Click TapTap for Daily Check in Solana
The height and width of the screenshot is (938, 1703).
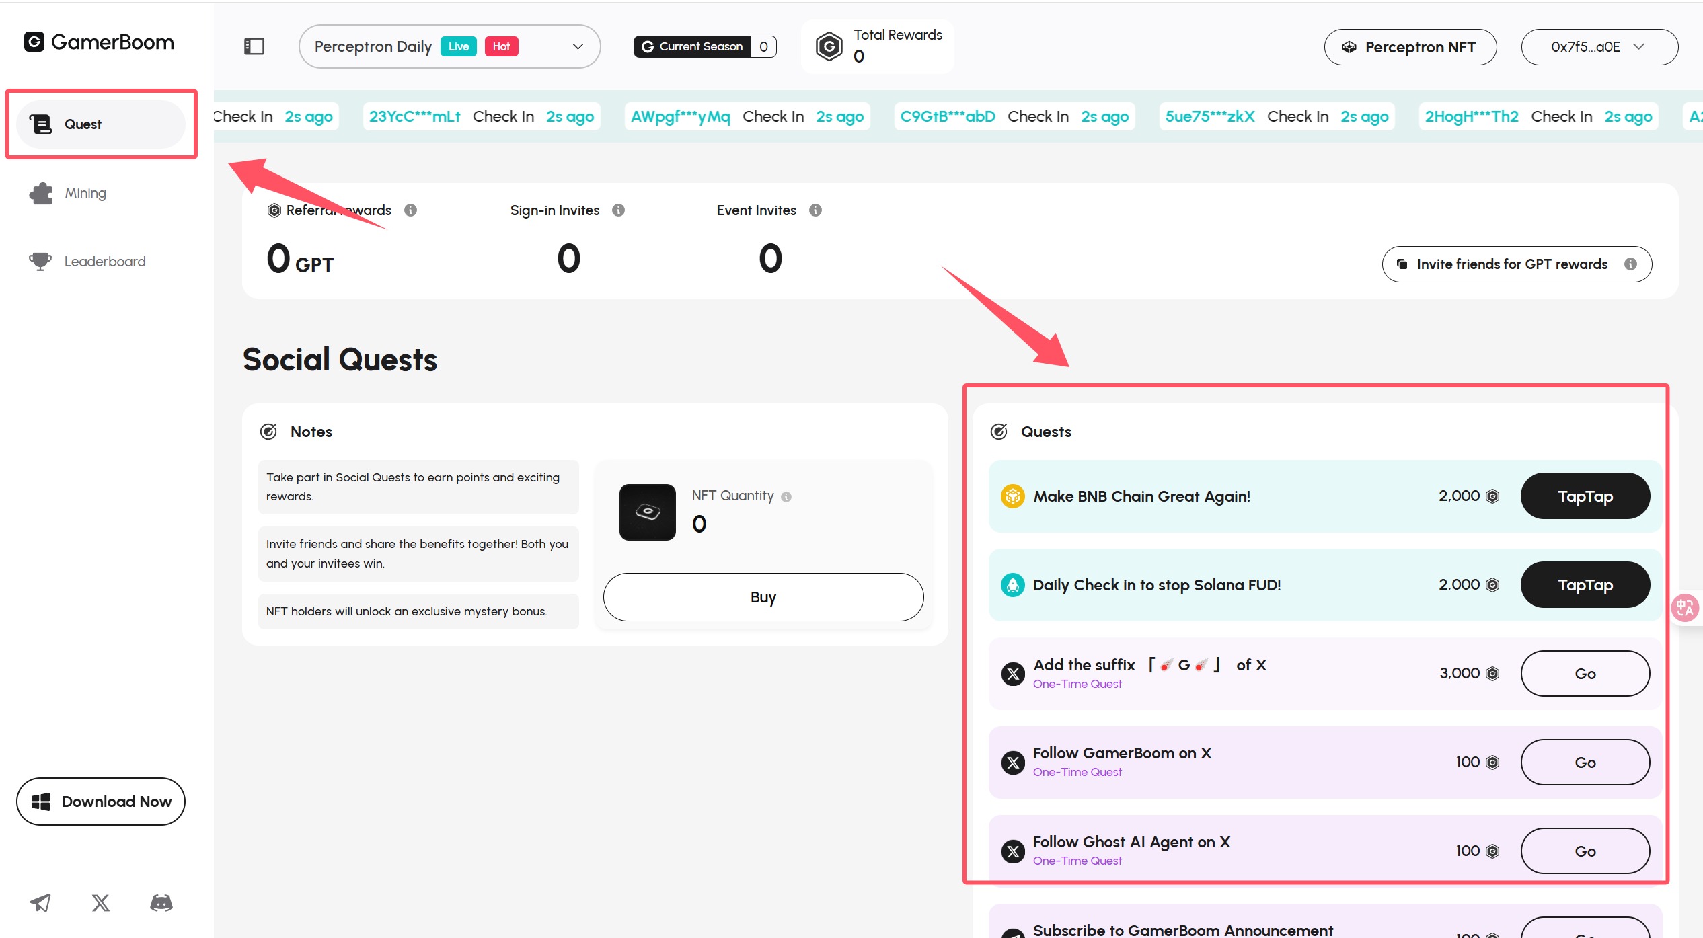pos(1585,585)
